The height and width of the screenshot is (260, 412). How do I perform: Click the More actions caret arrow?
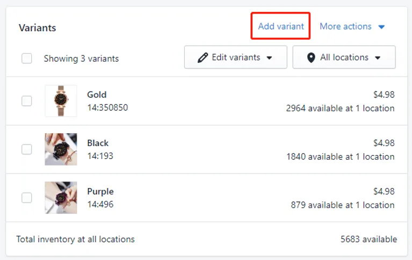pyautogui.click(x=381, y=26)
